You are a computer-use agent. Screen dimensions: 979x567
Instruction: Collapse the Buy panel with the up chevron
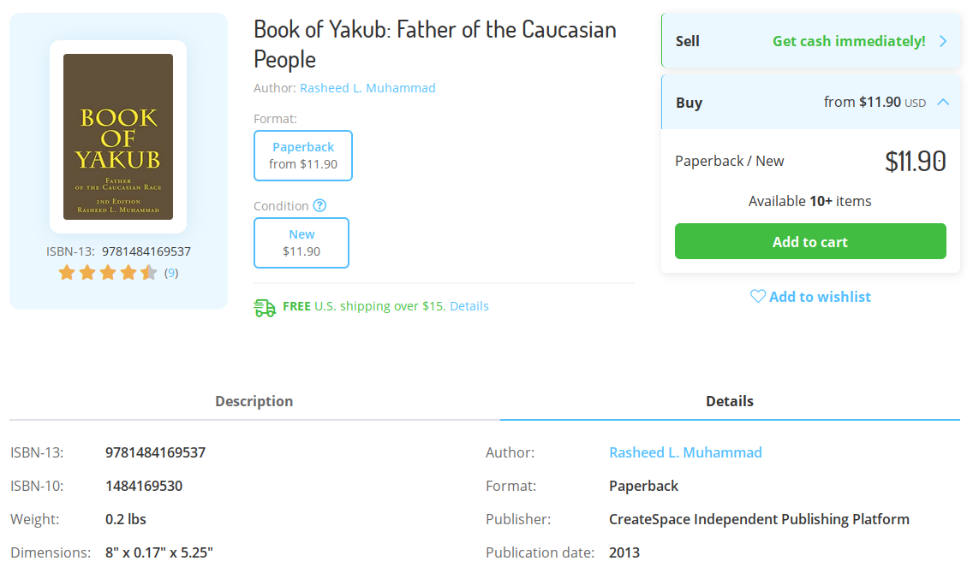pos(943,102)
